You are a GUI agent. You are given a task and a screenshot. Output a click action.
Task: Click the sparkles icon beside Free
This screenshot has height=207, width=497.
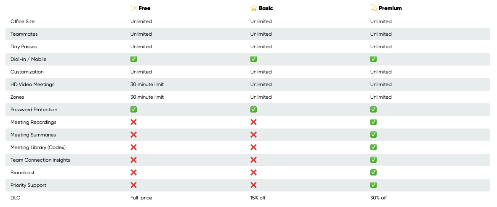[134, 8]
